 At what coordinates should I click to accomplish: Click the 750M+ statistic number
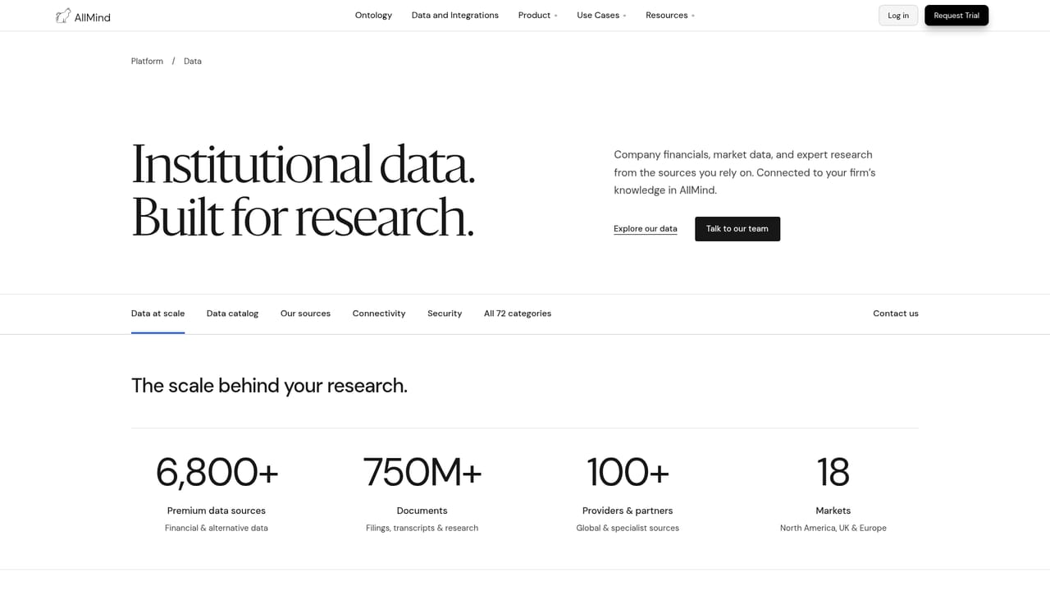coord(422,472)
